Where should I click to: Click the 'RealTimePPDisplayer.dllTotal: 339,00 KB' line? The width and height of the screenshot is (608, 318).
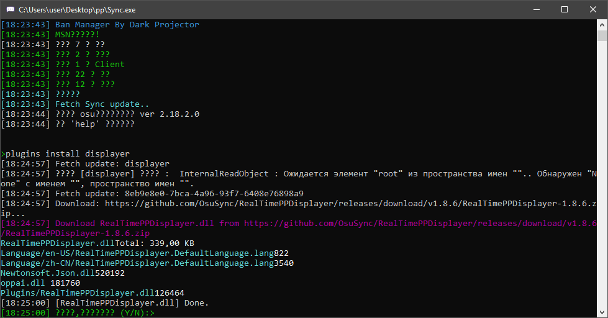pyautogui.click(x=98, y=243)
